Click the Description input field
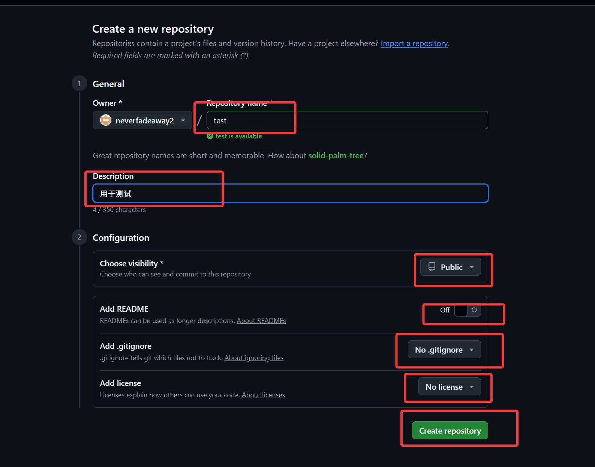The image size is (595, 467). click(x=291, y=194)
